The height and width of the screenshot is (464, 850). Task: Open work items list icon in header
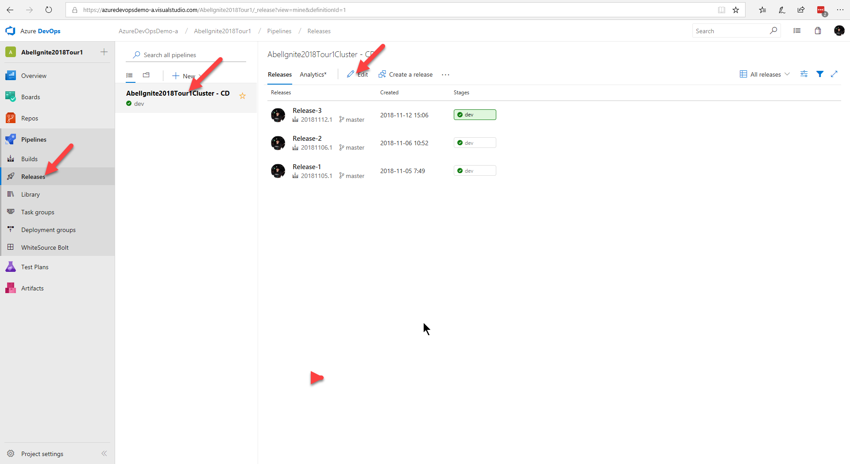(x=797, y=31)
